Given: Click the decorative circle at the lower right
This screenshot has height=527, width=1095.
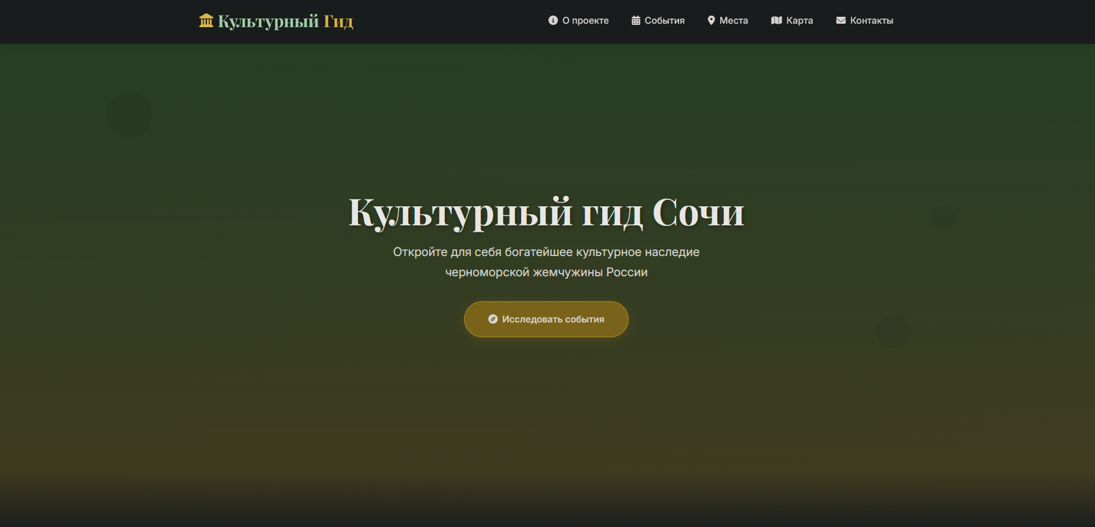Looking at the screenshot, I should tap(893, 331).
